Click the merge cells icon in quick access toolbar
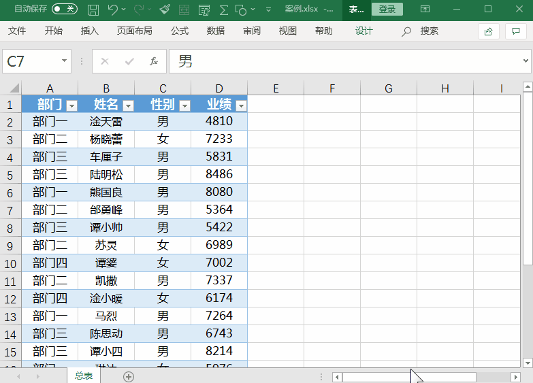The width and height of the screenshot is (533, 383). [184, 10]
